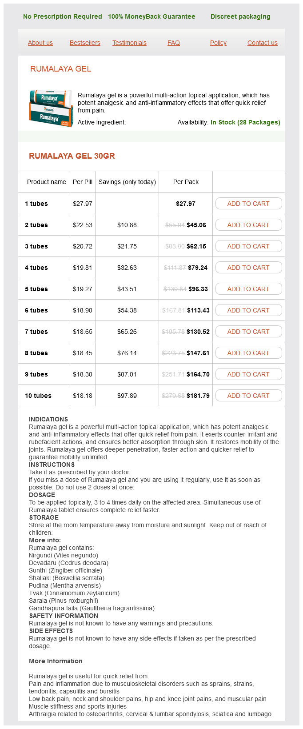Add 8 tubes to cart
The height and width of the screenshot is (729, 303).
point(248,353)
